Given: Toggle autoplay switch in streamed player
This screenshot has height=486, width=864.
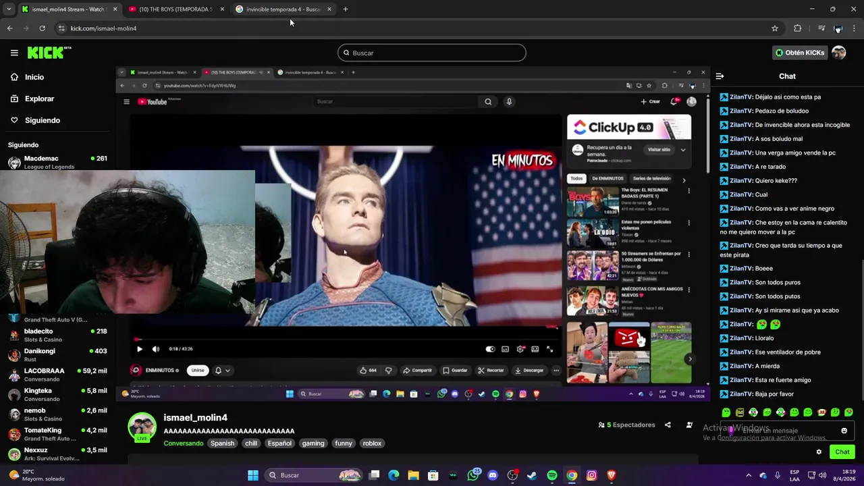Looking at the screenshot, I should click(490, 349).
